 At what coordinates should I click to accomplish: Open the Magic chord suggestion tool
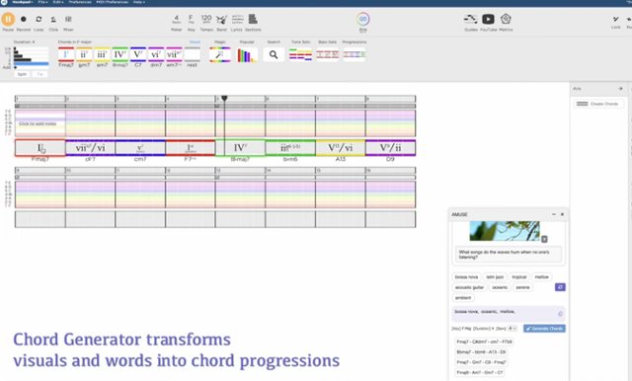pyautogui.click(x=220, y=54)
